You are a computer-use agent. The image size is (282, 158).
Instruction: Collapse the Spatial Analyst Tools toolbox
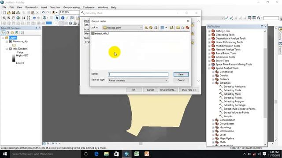pos(209,68)
